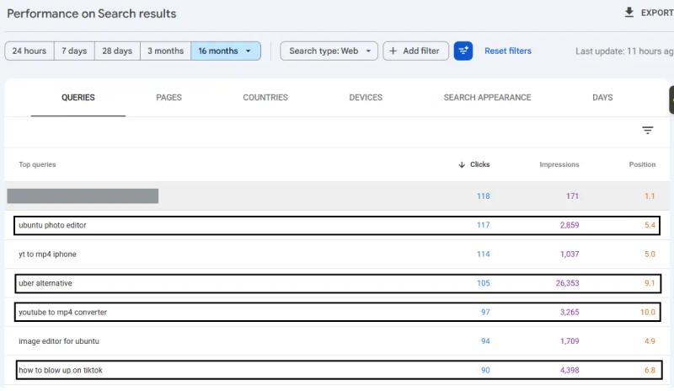
Task: Click the 97 clicks value
Action: click(485, 313)
